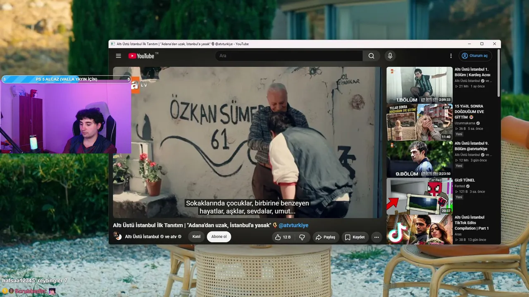Join the channel via Katıl button

click(196, 237)
